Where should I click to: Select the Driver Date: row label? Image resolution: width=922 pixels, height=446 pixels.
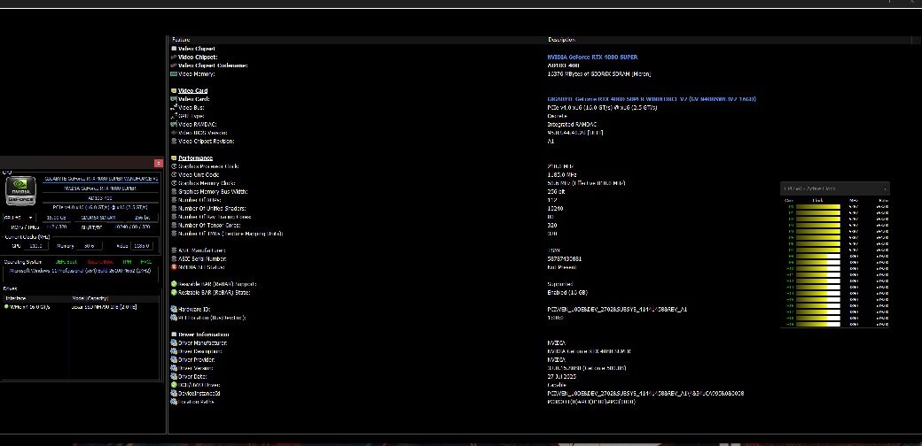coord(193,376)
